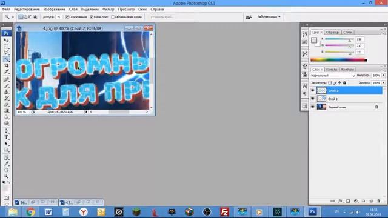Image resolution: width=388 pixels, height=218 pixels.
Task: Select the Rectangle shape tool
Action: point(6,150)
